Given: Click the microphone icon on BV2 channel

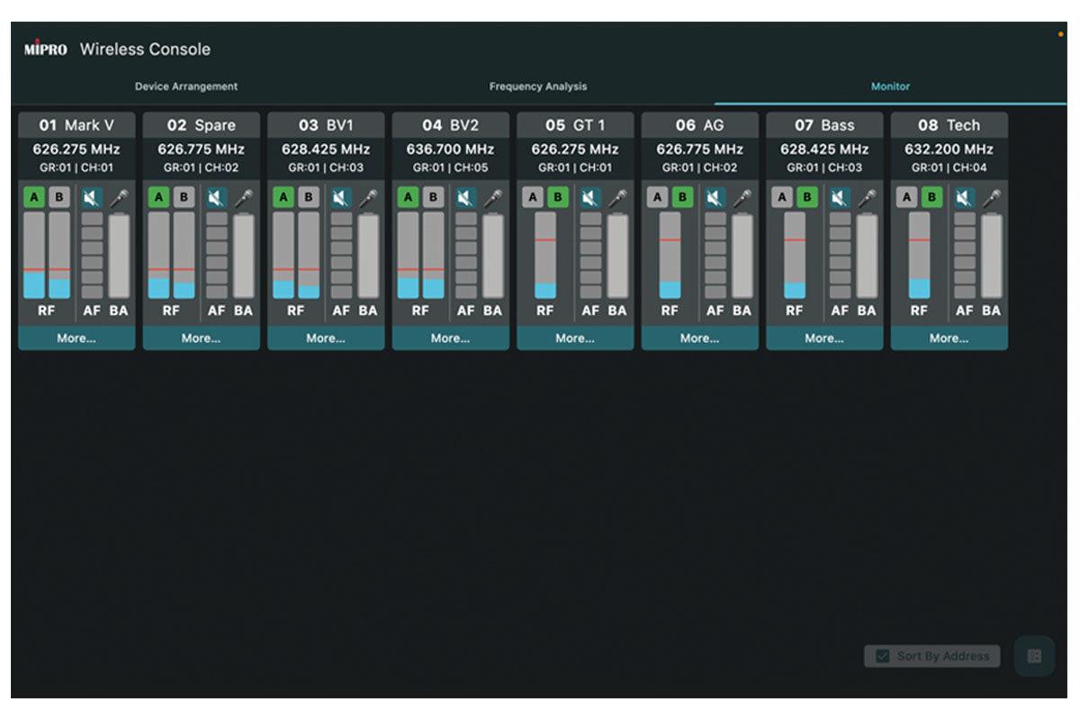Looking at the screenshot, I should [492, 198].
